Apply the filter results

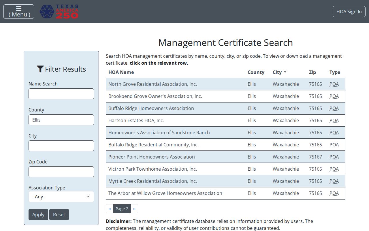(38, 215)
